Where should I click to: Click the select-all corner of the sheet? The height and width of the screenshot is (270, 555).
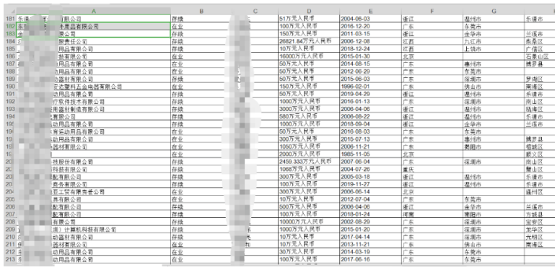point(10,11)
